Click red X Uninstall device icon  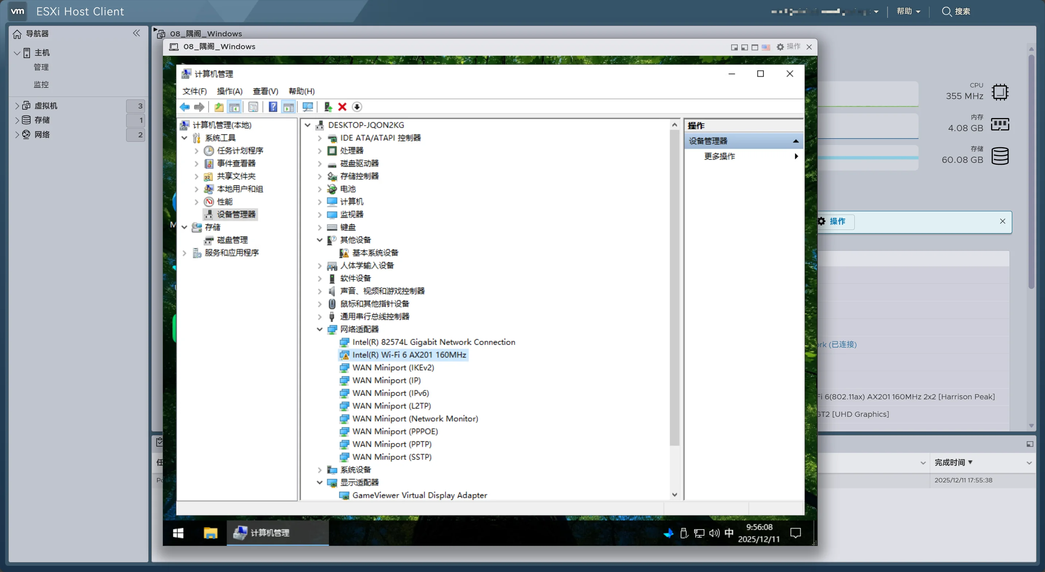point(342,107)
